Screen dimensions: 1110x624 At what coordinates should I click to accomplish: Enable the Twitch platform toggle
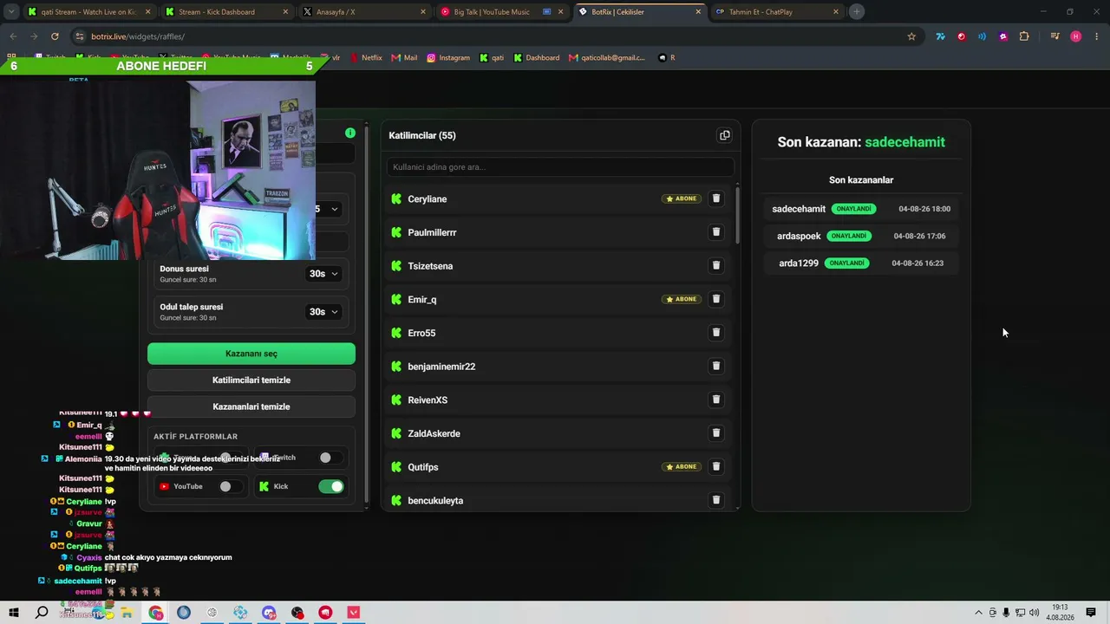(x=330, y=458)
